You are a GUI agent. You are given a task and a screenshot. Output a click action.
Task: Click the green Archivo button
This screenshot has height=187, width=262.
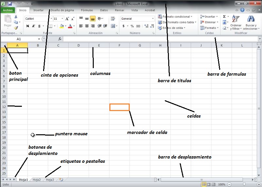coord(8,10)
